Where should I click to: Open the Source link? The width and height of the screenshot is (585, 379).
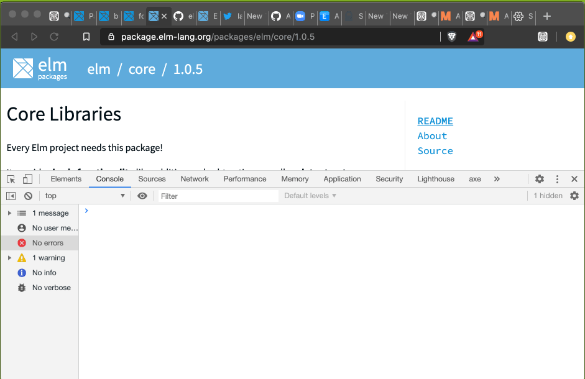[435, 151]
